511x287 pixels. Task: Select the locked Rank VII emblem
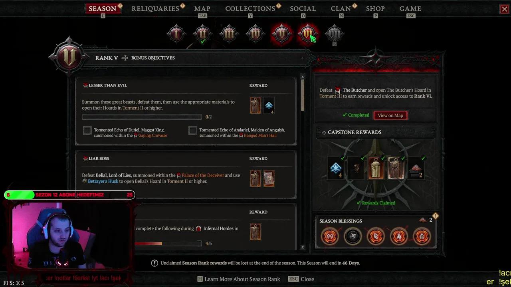(x=334, y=35)
